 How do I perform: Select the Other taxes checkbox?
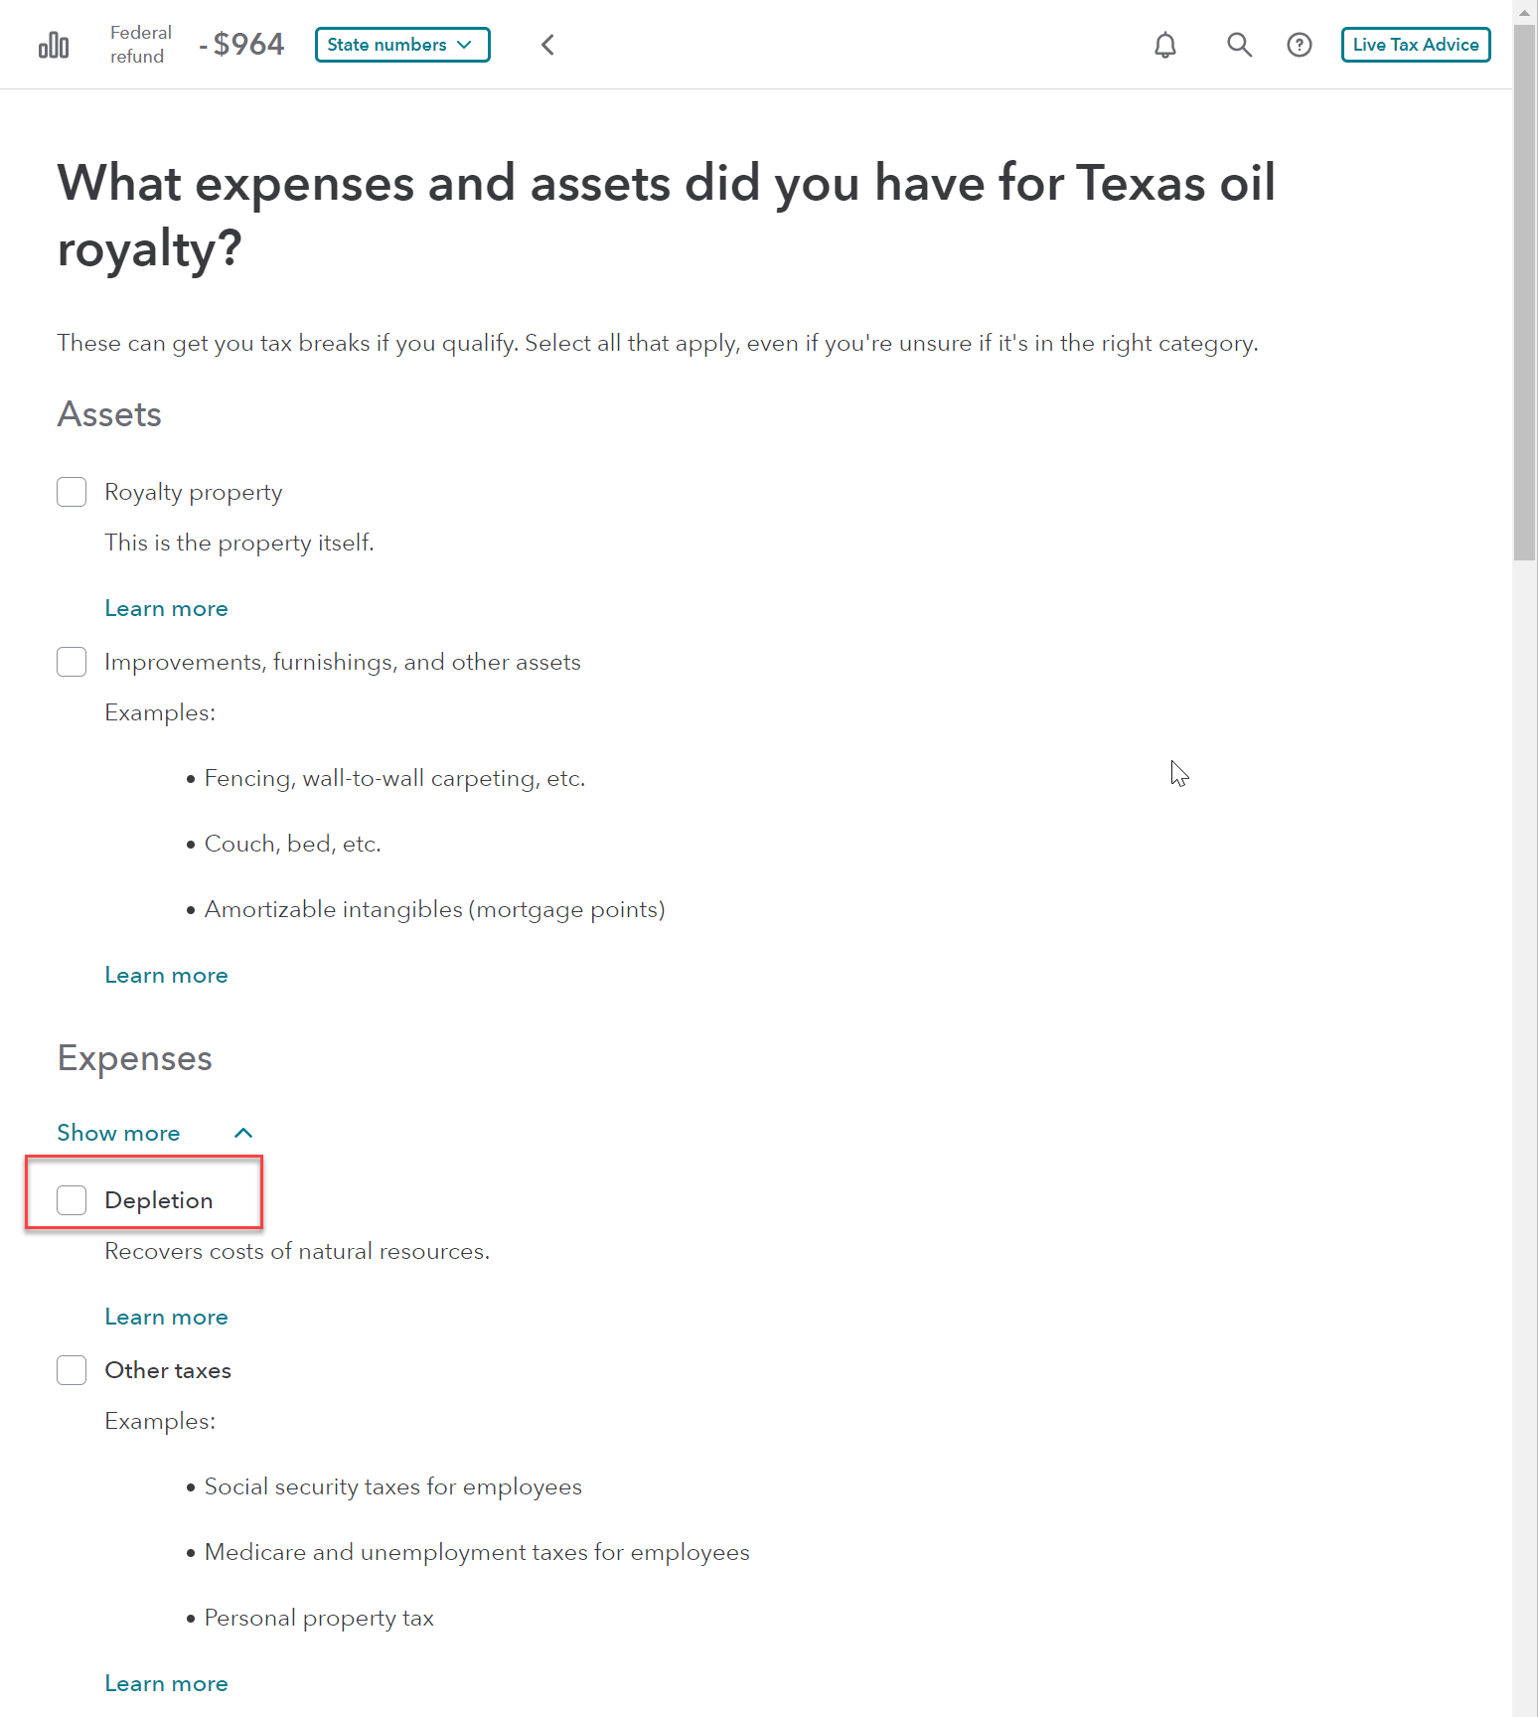[x=72, y=1370]
